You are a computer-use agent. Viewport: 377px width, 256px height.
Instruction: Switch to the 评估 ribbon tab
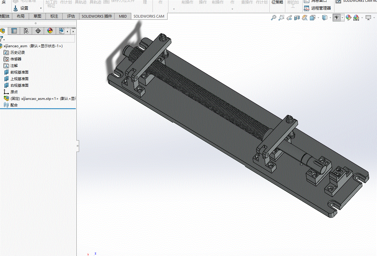click(x=71, y=16)
